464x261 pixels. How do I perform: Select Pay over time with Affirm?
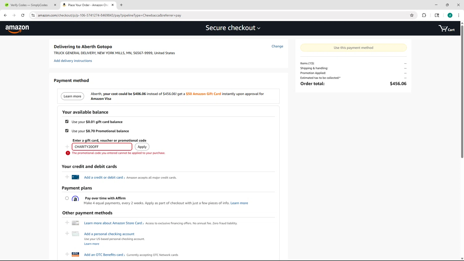click(x=67, y=198)
